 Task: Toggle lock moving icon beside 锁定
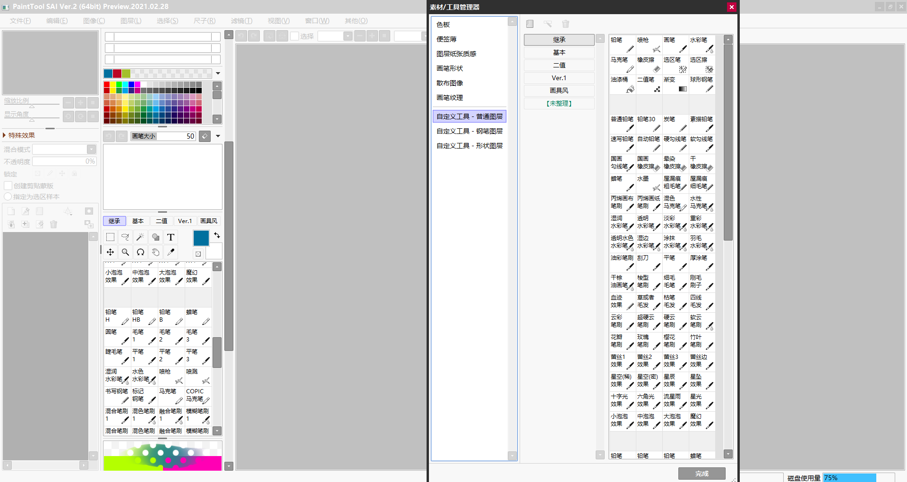click(x=62, y=174)
